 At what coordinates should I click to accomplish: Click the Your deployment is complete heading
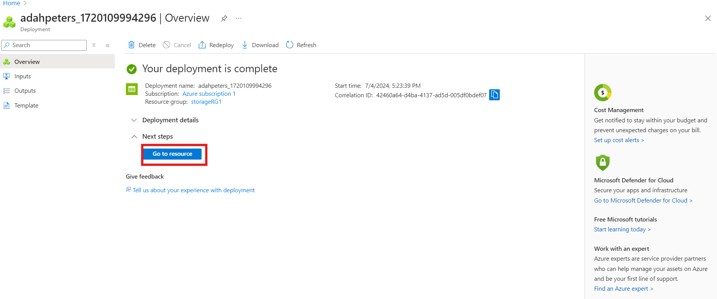coord(210,69)
